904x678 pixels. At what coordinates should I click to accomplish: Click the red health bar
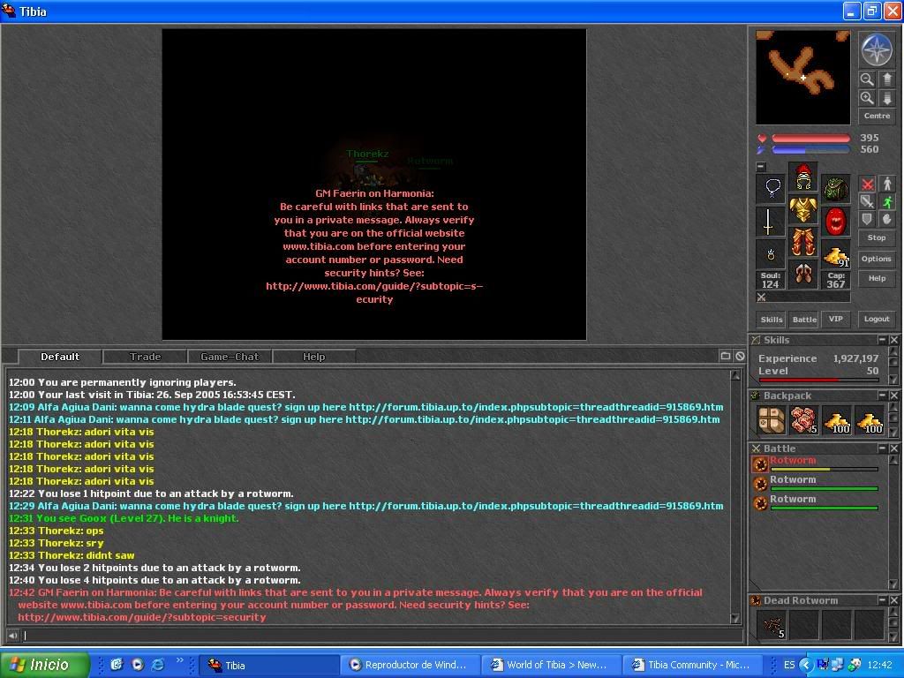(810, 139)
